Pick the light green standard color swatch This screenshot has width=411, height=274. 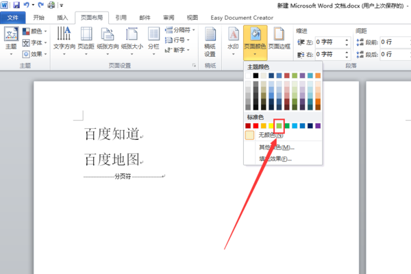[279, 126]
